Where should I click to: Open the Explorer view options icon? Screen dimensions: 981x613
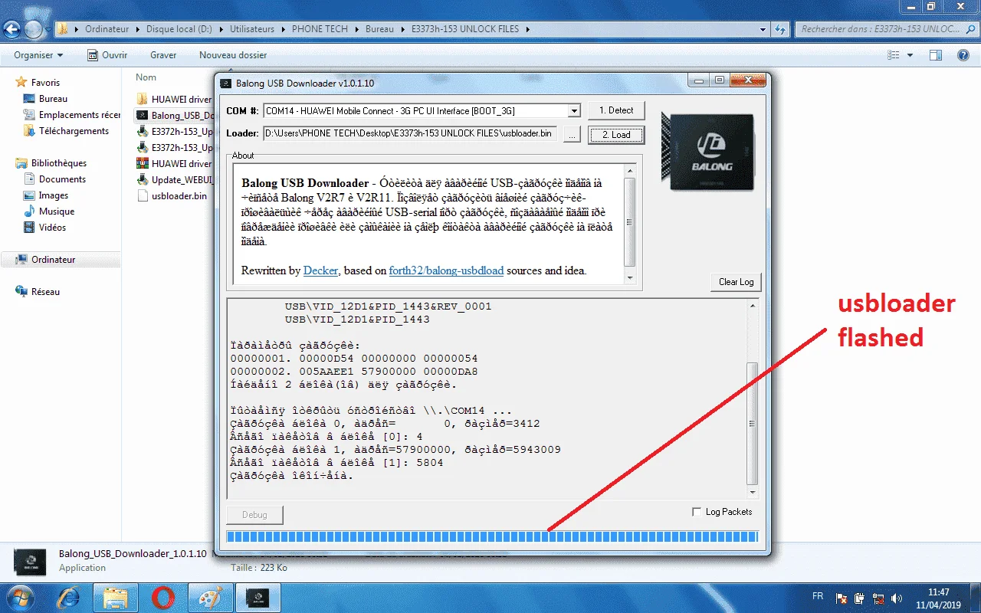click(x=894, y=55)
